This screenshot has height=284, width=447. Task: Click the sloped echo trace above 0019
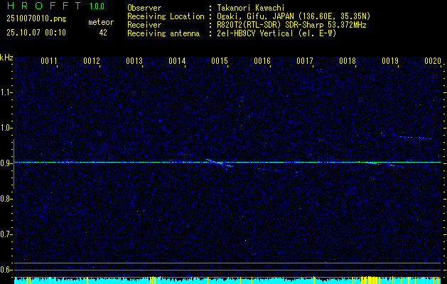click(x=416, y=138)
